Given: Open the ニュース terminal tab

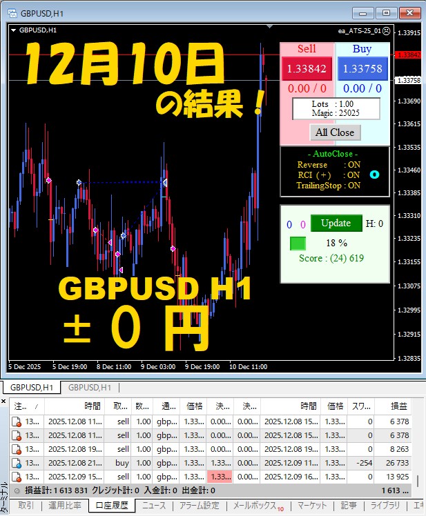Looking at the screenshot, I should coord(154,505).
